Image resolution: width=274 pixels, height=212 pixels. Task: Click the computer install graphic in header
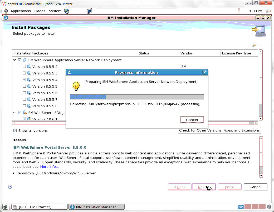click(x=259, y=31)
